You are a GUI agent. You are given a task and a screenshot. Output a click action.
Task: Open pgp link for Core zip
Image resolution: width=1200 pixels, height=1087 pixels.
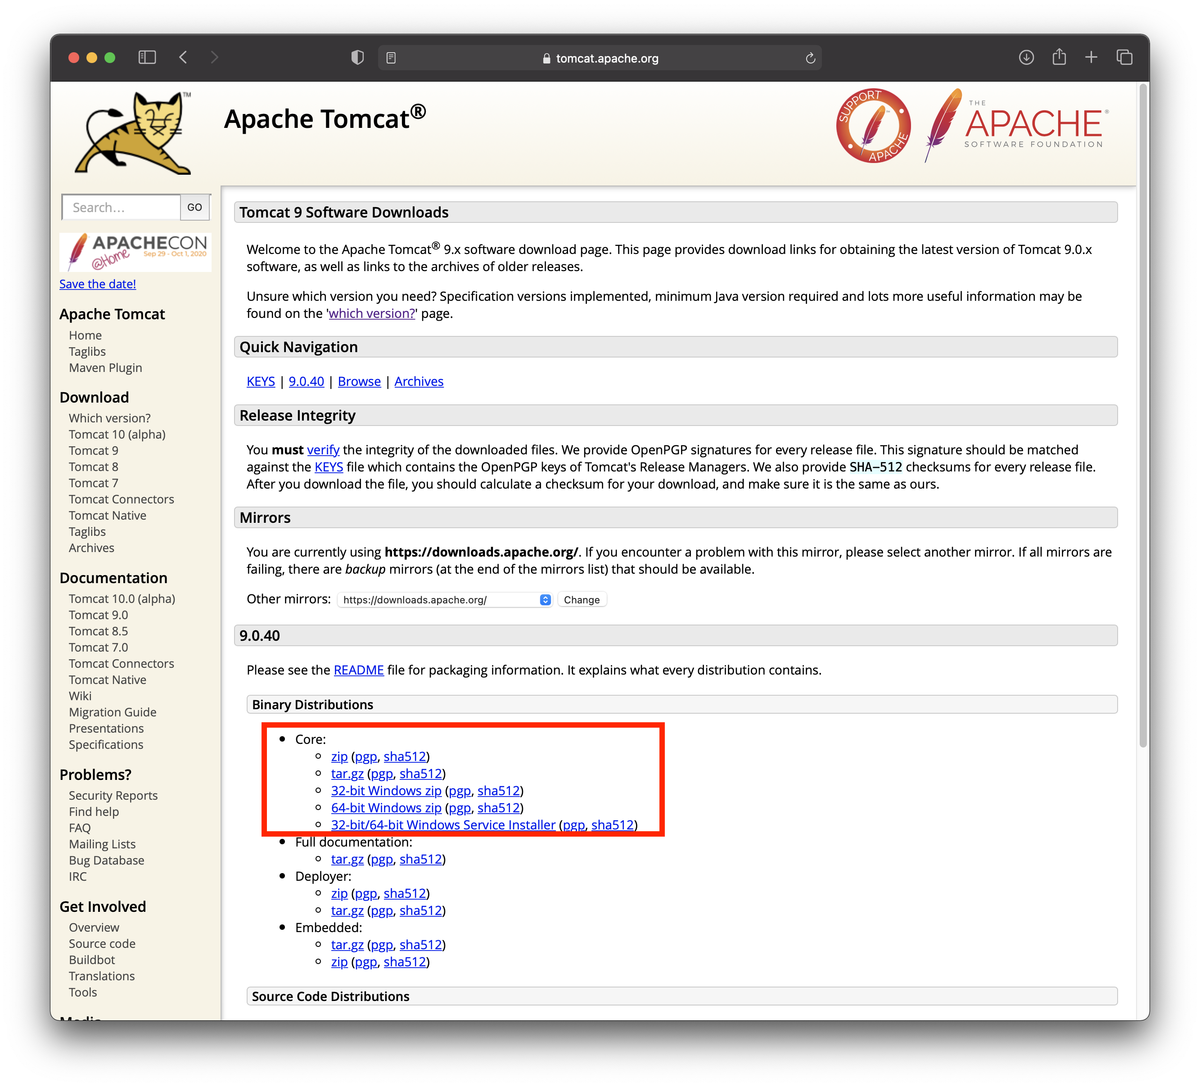click(x=366, y=757)
